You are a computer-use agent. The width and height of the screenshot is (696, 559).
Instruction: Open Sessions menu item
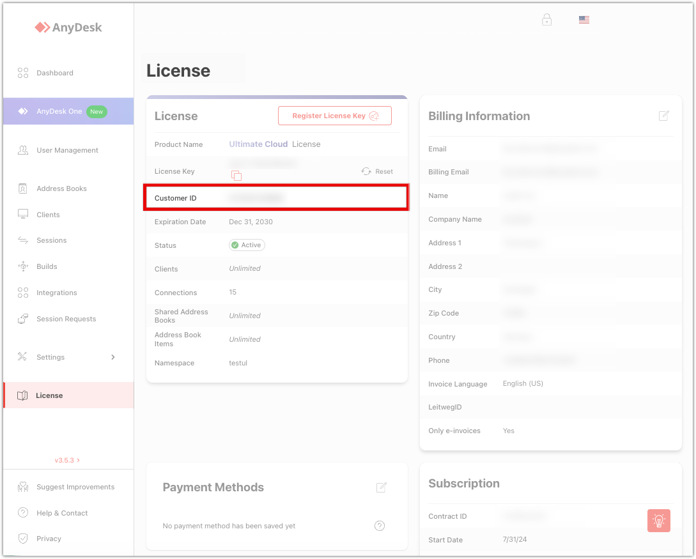point(68,240)
